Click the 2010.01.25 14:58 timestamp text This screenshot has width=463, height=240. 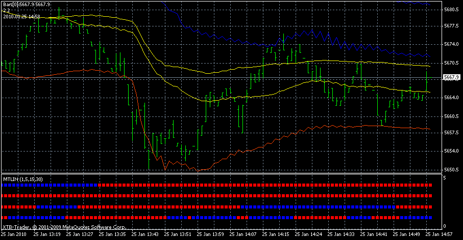tap(21, 16)
